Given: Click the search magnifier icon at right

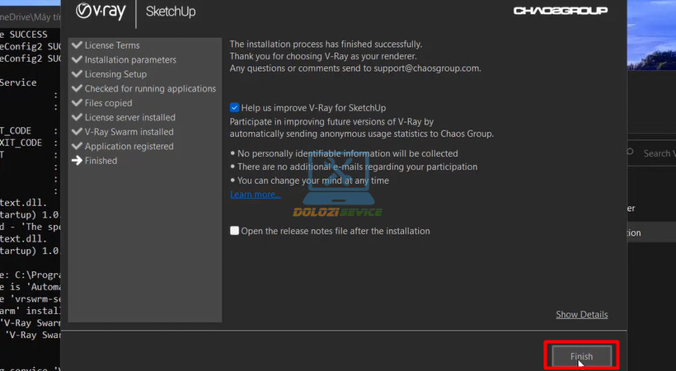Looking at the screenshot, I should pos(632,153).
